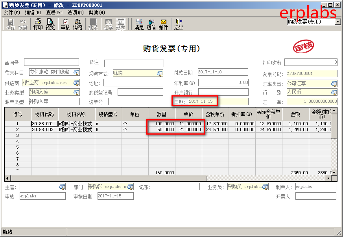Click the 日期 field showing 2017-11-15
The image size is (343, 237).
click(x=219, y=102)
